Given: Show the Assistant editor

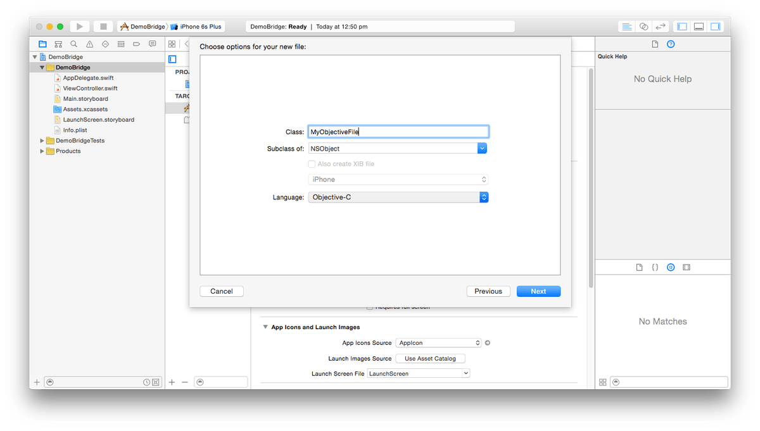Looking at the screenshot, I should click(x=643, y=27).
